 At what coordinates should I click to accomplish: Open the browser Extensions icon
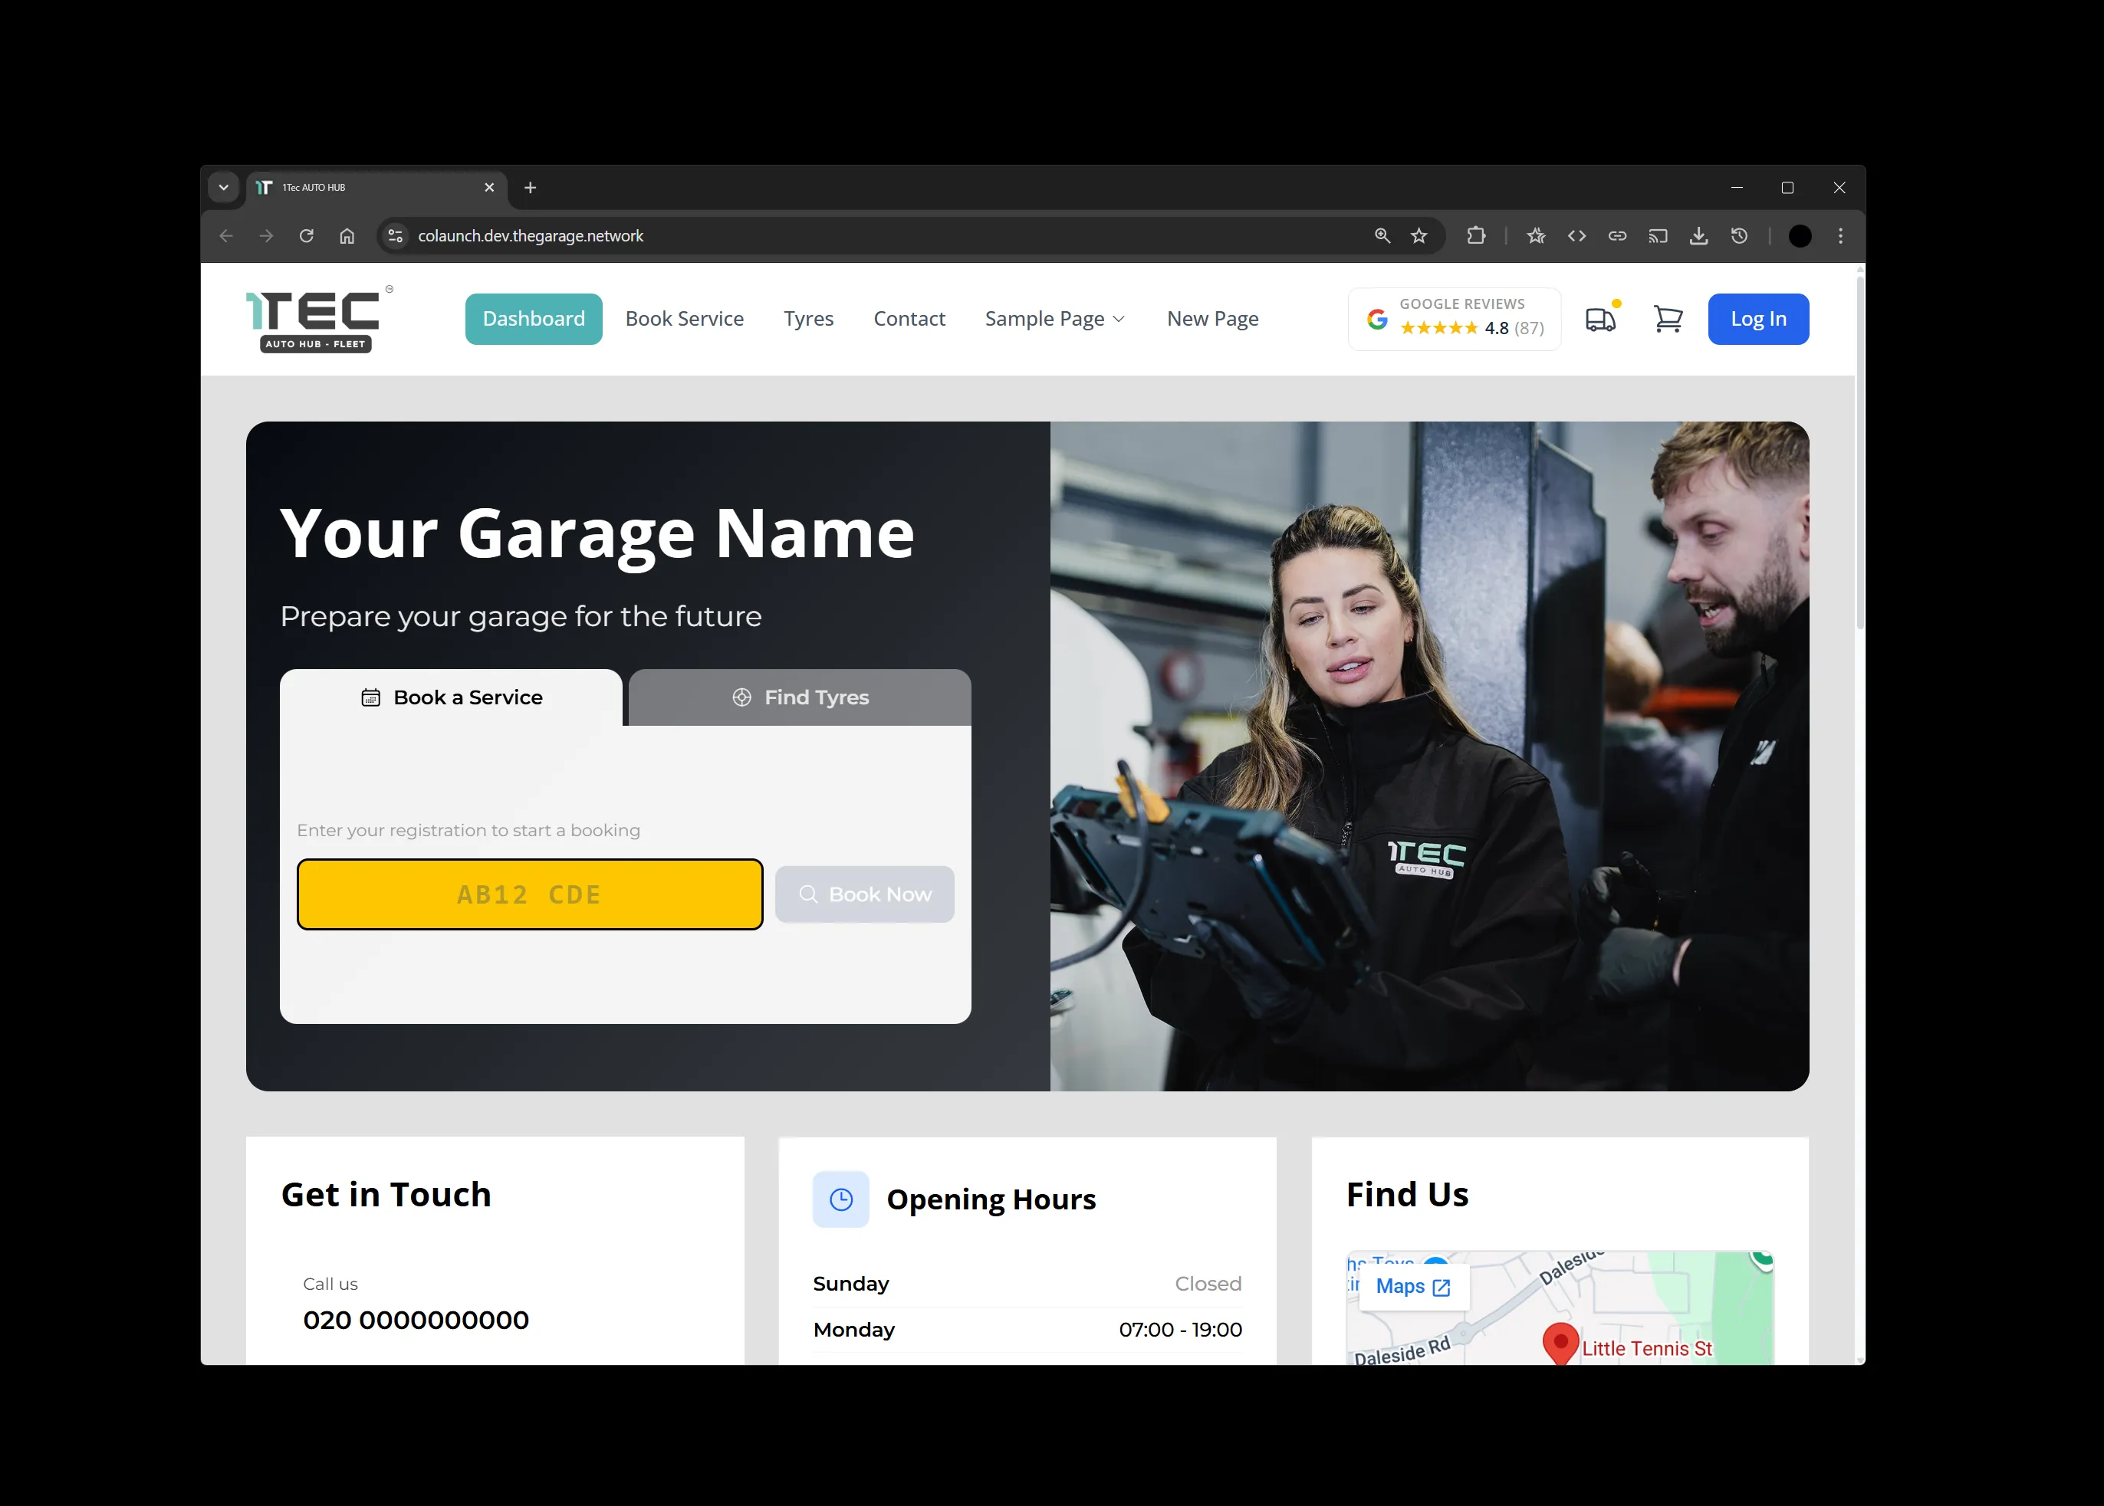point(1477,235)
